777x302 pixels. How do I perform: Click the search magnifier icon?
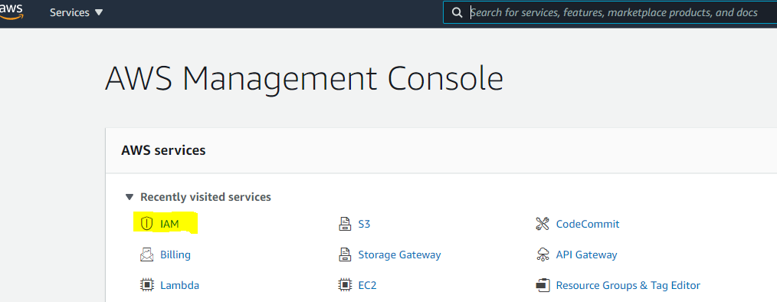click(458, 12)
